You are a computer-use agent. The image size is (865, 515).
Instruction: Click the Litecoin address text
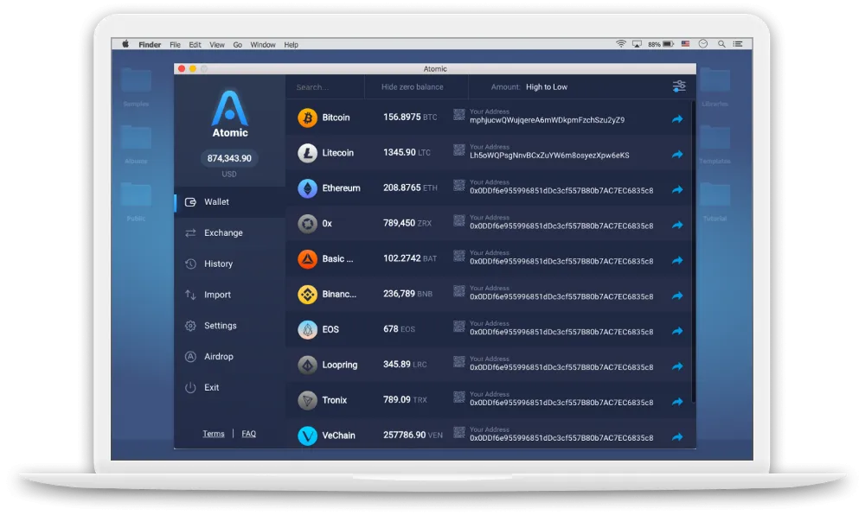[549, 156]
